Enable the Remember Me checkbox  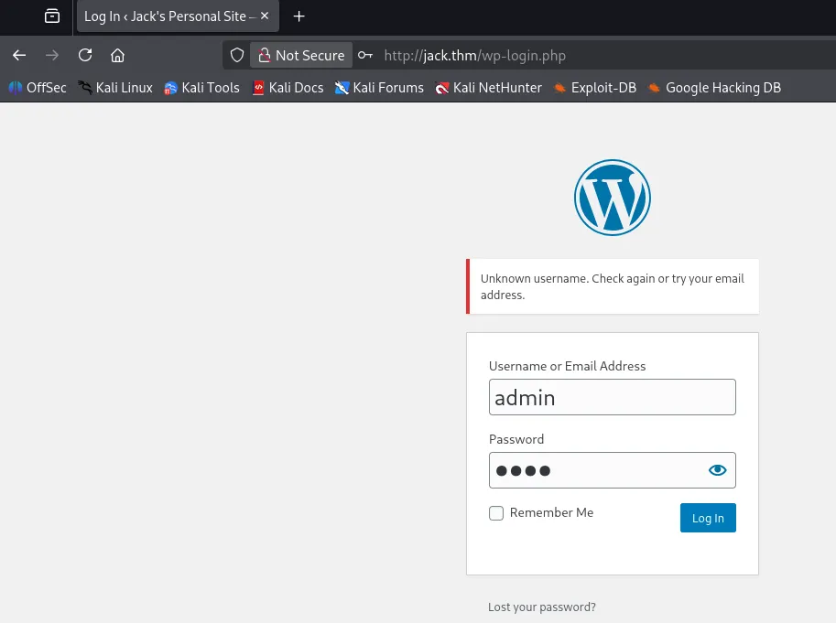(496, 513)
